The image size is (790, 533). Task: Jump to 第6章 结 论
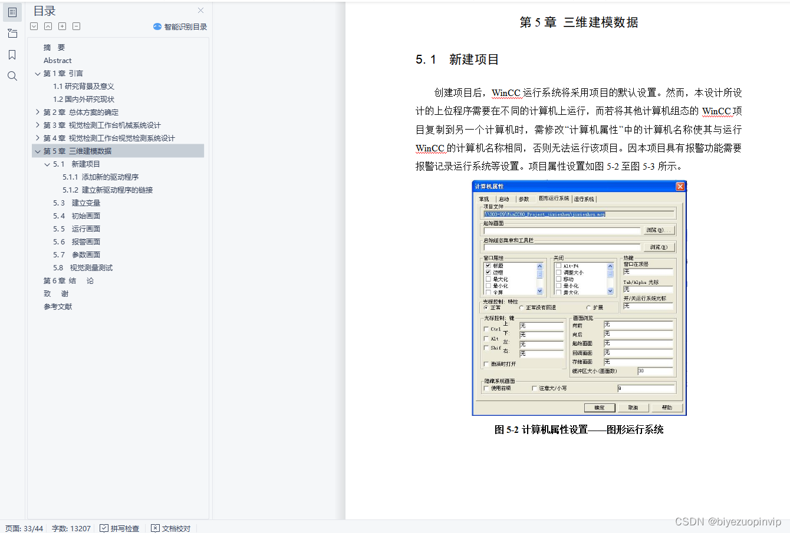coord(68,281)
